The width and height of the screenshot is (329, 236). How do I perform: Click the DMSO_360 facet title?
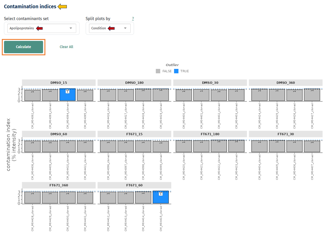pos(285,83)
